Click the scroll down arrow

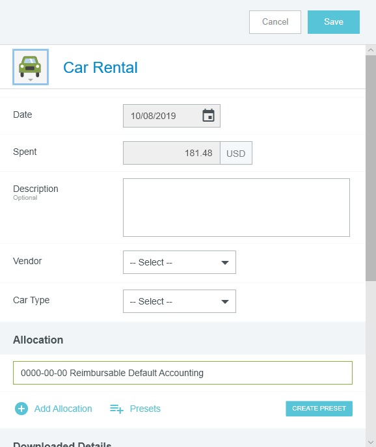tap(371, 442)
